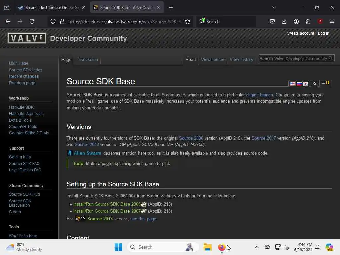Open the Firefox account icon
This screenshot has width=340, height=255.
(x=296, y=21)
